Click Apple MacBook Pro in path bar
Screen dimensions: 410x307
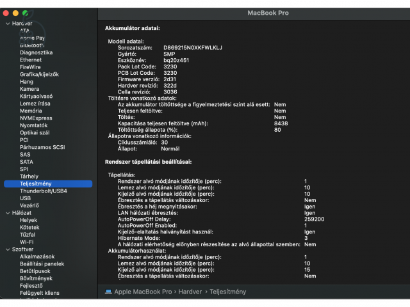click(143, 292)
